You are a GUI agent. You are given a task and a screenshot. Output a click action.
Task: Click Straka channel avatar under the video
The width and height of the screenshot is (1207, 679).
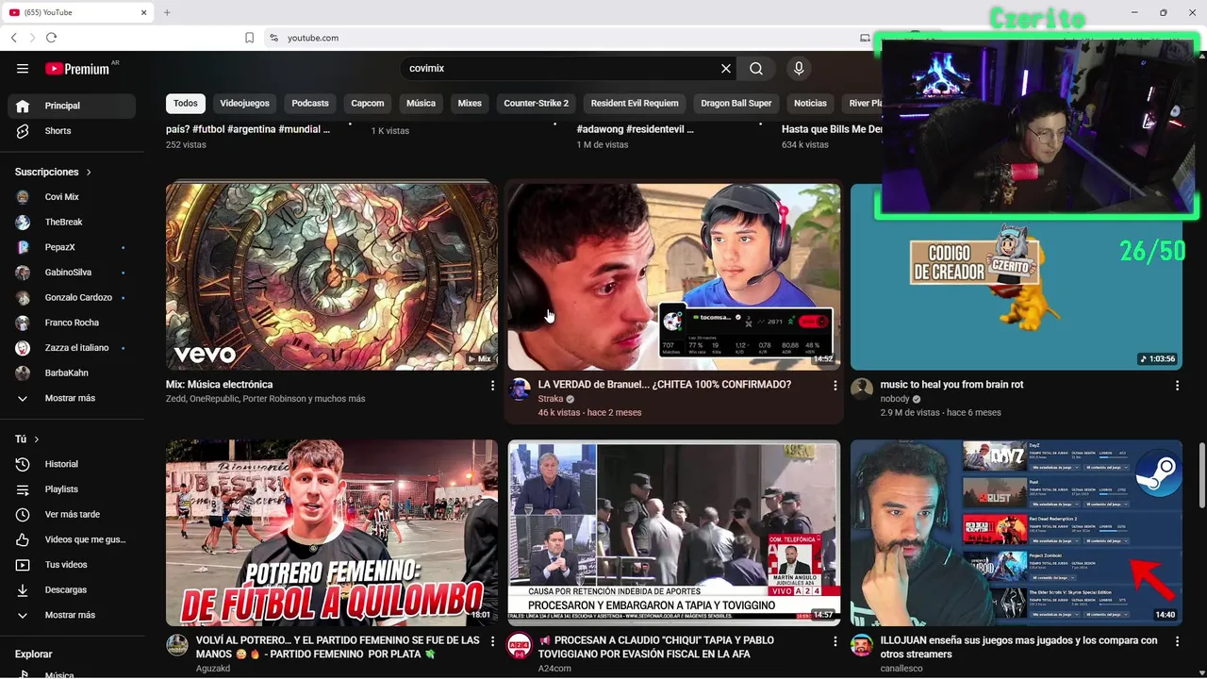pos(520,389)
